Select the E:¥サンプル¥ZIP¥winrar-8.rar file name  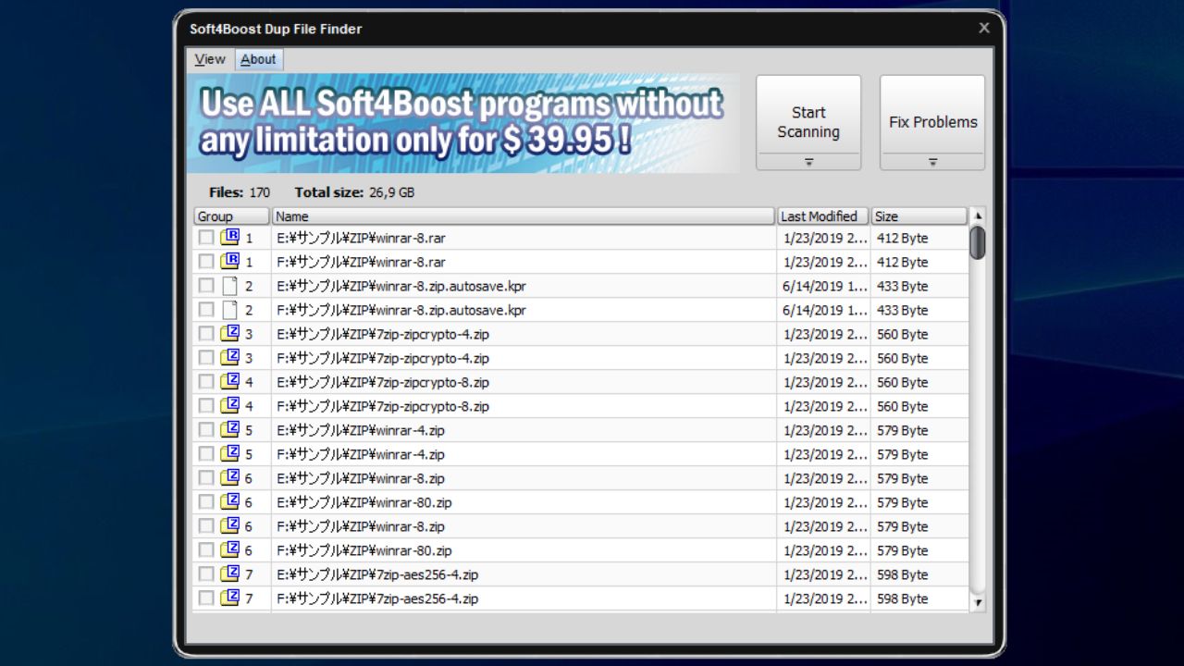(x=361, y=238)
